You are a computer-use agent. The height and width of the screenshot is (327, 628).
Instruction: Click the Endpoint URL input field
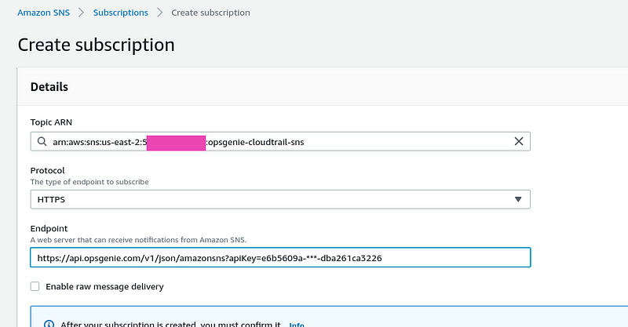tap(280, 257)
